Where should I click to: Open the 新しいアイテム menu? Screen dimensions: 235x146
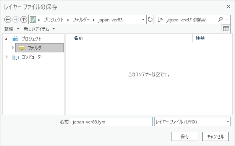point(39,29)
